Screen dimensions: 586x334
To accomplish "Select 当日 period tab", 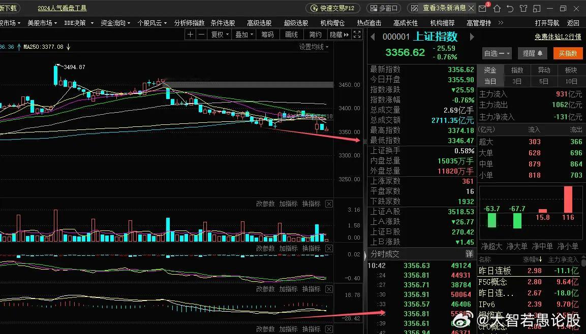I will click(490, 81).
